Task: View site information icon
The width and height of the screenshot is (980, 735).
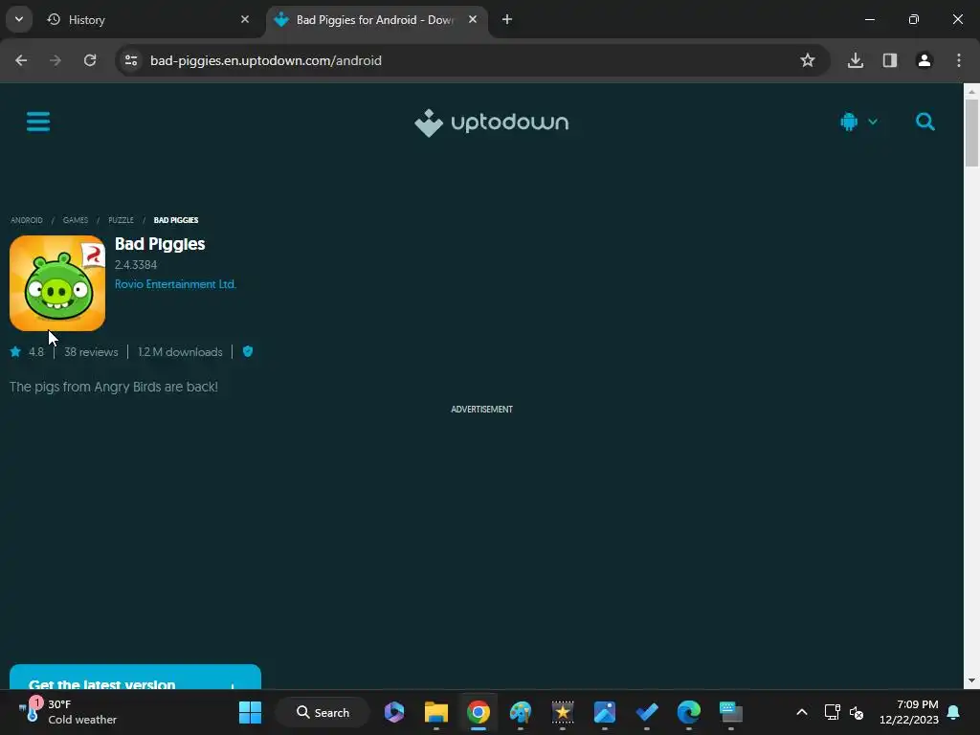Action: [x=130, y=60]
